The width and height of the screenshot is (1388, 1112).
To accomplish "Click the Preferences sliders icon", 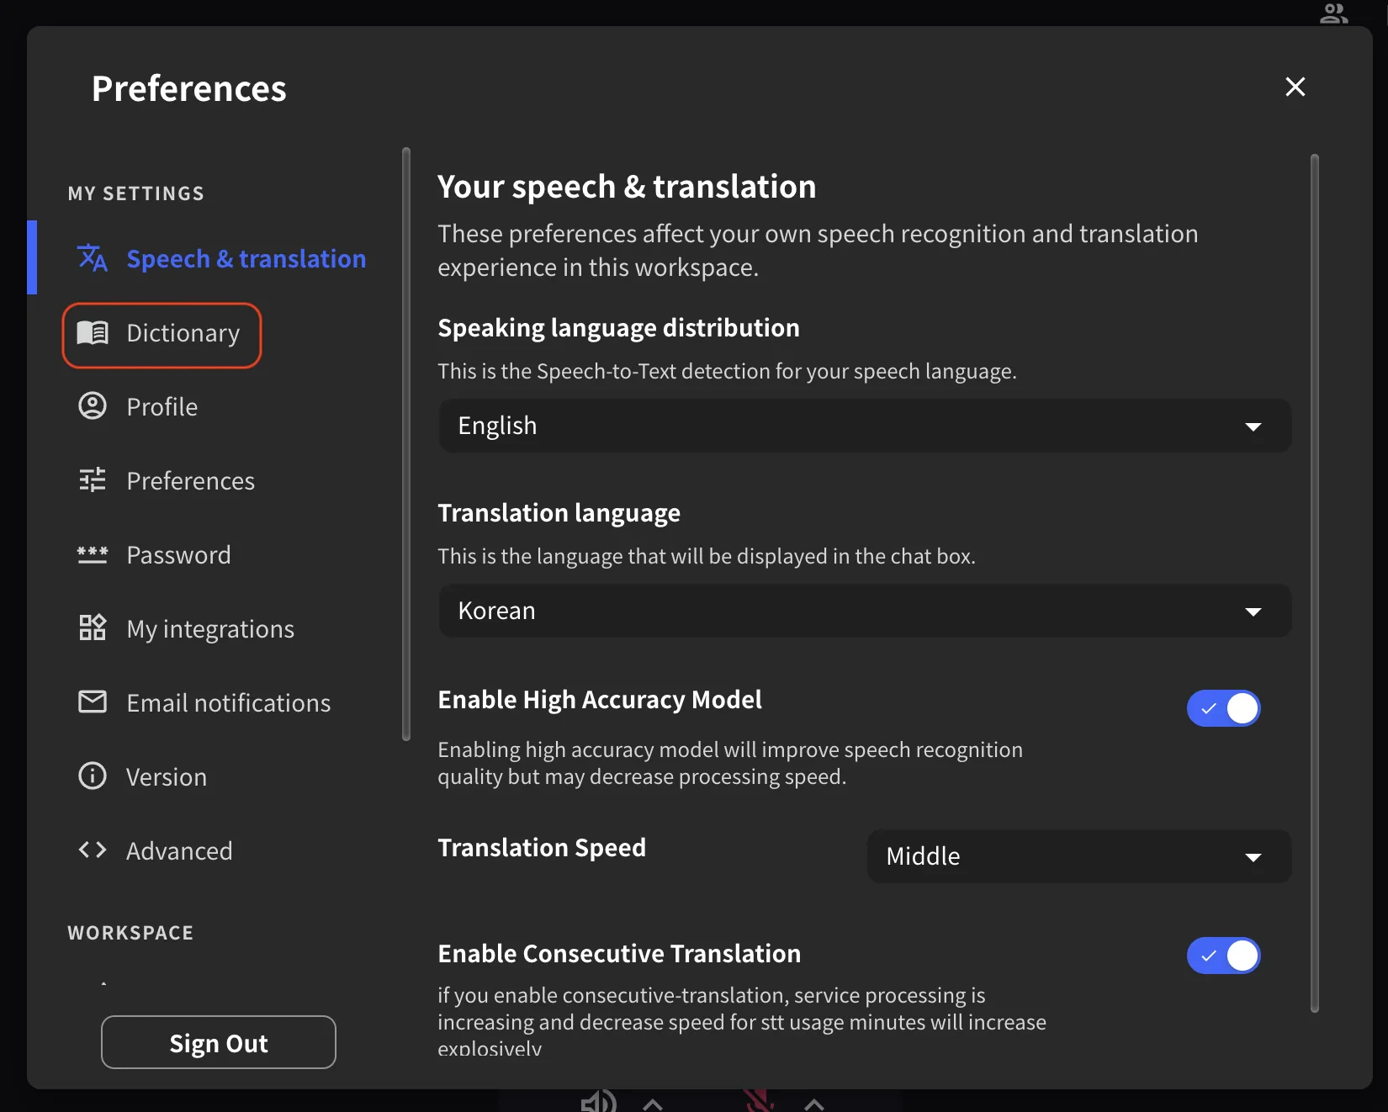I will tap(93, 480).
